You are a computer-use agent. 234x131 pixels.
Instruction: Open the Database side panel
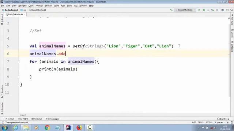(232, 46)
